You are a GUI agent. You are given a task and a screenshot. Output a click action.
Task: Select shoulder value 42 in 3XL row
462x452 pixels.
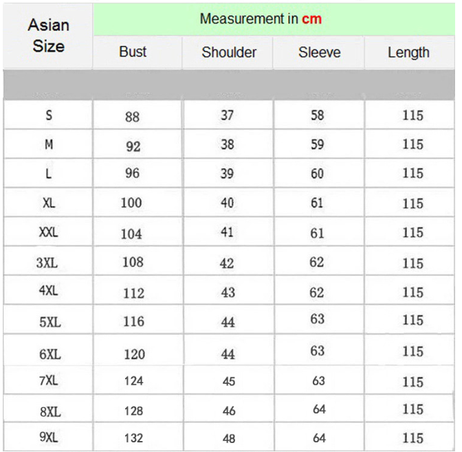pos(228,263)
